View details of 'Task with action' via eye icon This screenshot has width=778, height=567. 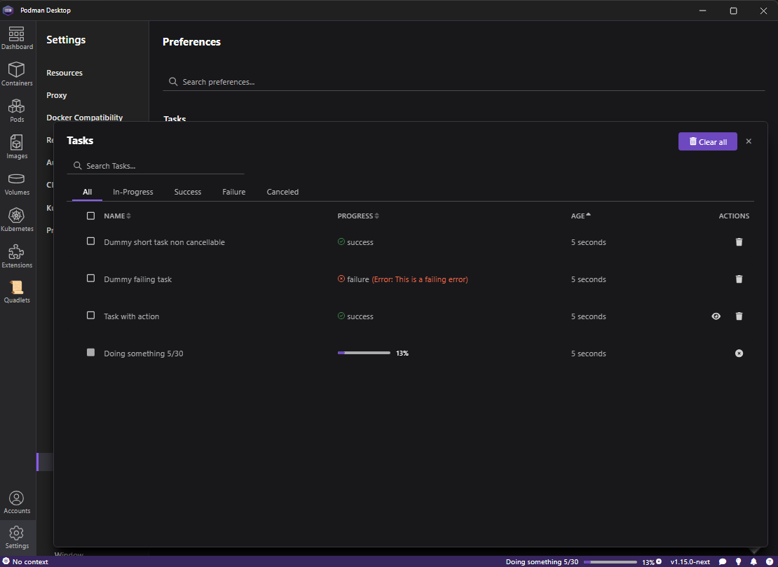tap(716, 316)
